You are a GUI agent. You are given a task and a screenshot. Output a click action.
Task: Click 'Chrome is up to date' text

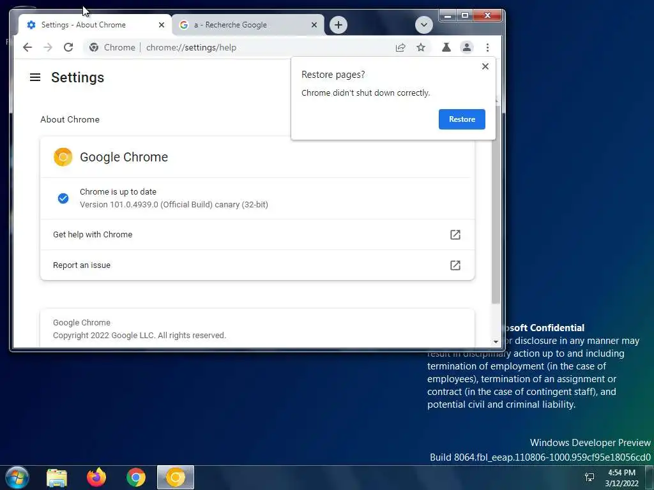(118, 191)
